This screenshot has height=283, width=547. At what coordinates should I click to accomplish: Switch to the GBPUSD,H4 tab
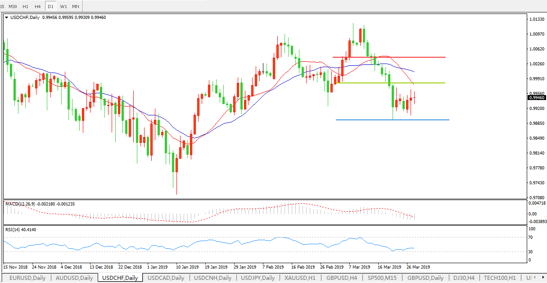coord(342,278)
